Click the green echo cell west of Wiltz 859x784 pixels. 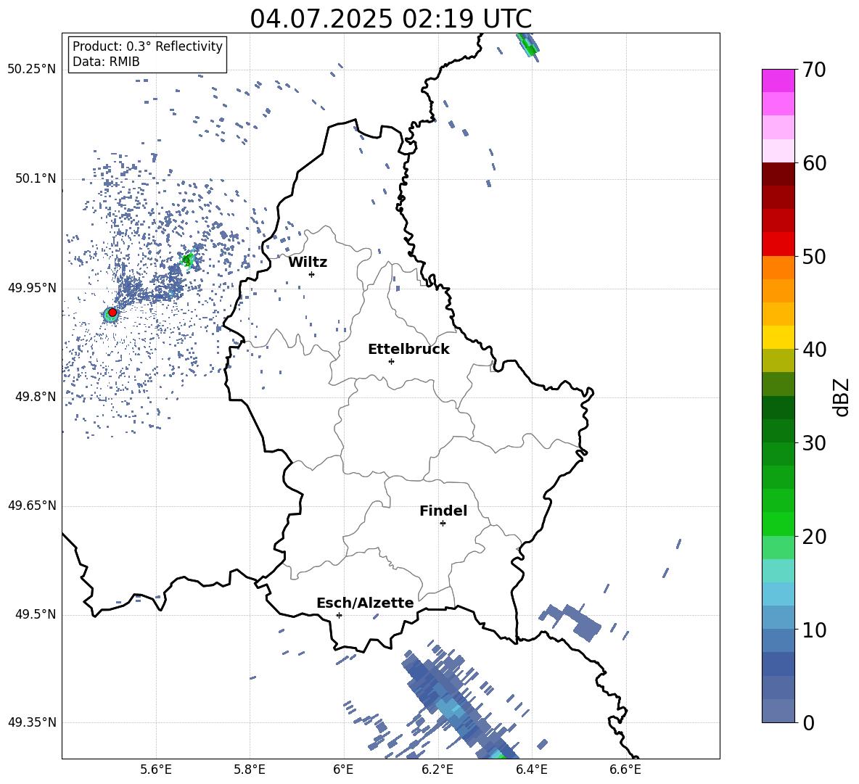188,259
